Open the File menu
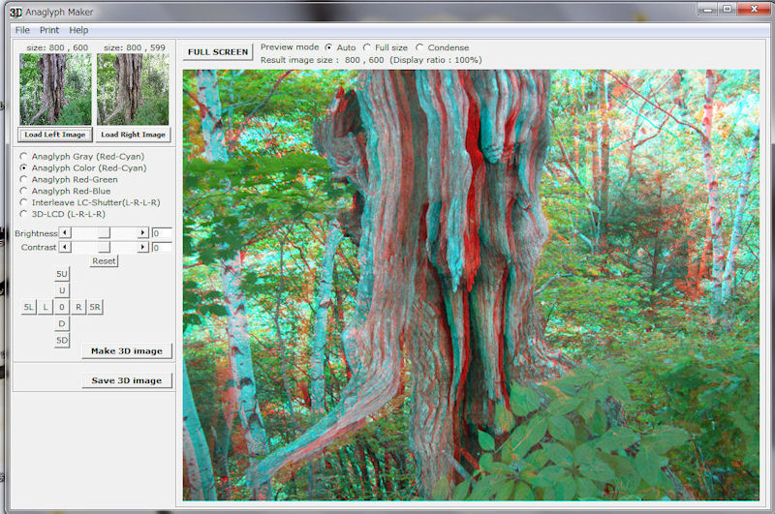This screenshot has height=514, width=775. click(22, 30)
